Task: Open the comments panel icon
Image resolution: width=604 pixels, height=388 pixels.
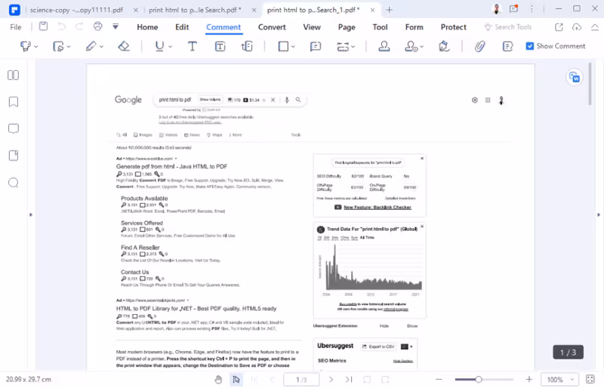Action: pyautogui.click(x=14, y=128)
